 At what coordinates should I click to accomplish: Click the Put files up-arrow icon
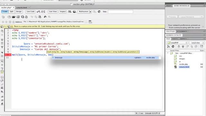point(183,46)
